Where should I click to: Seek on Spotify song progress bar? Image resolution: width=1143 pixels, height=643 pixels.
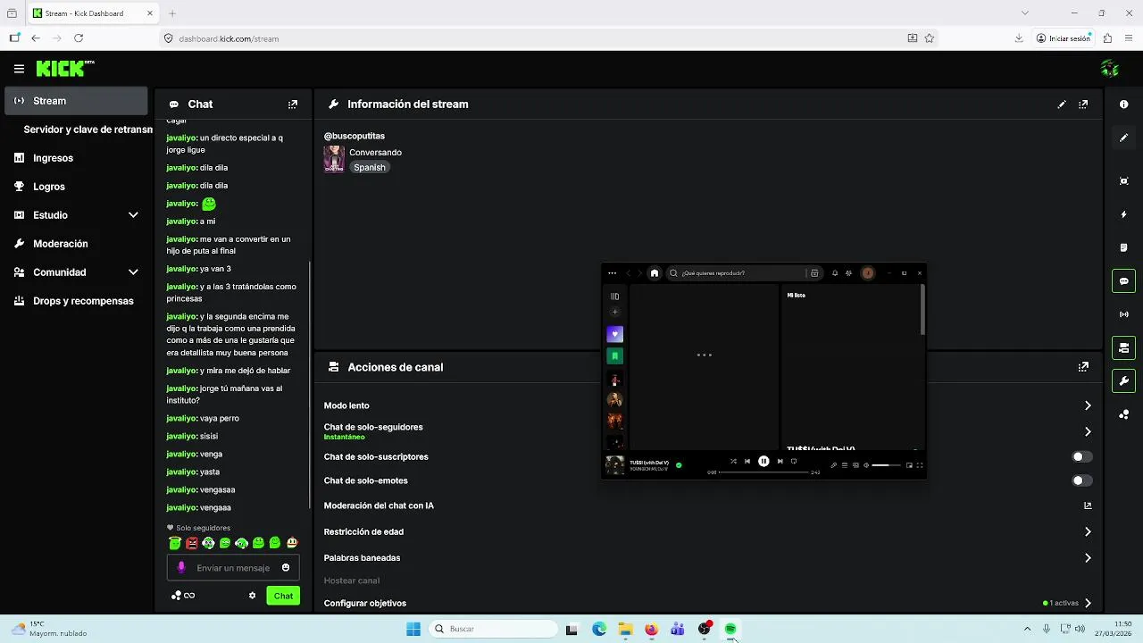click(763, 472)
